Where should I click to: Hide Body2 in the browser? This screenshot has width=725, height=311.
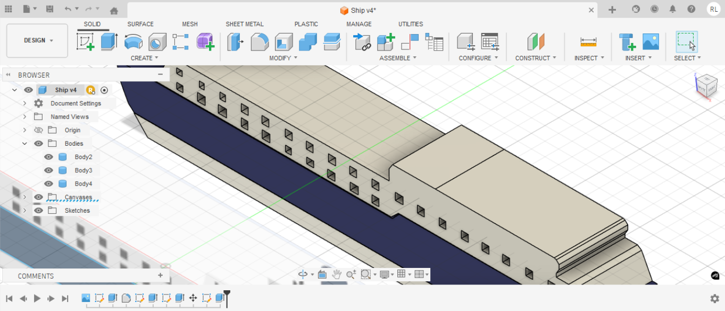48,156
